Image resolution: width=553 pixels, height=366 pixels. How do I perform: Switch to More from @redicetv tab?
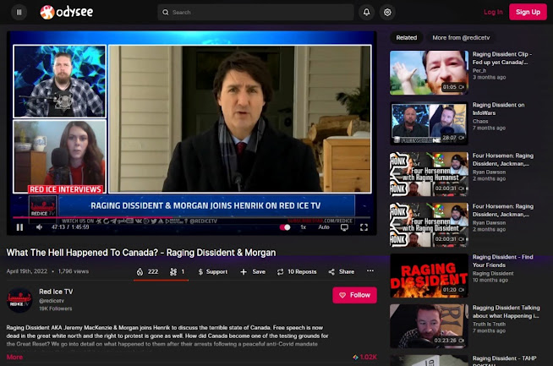[x=461, y=38]
